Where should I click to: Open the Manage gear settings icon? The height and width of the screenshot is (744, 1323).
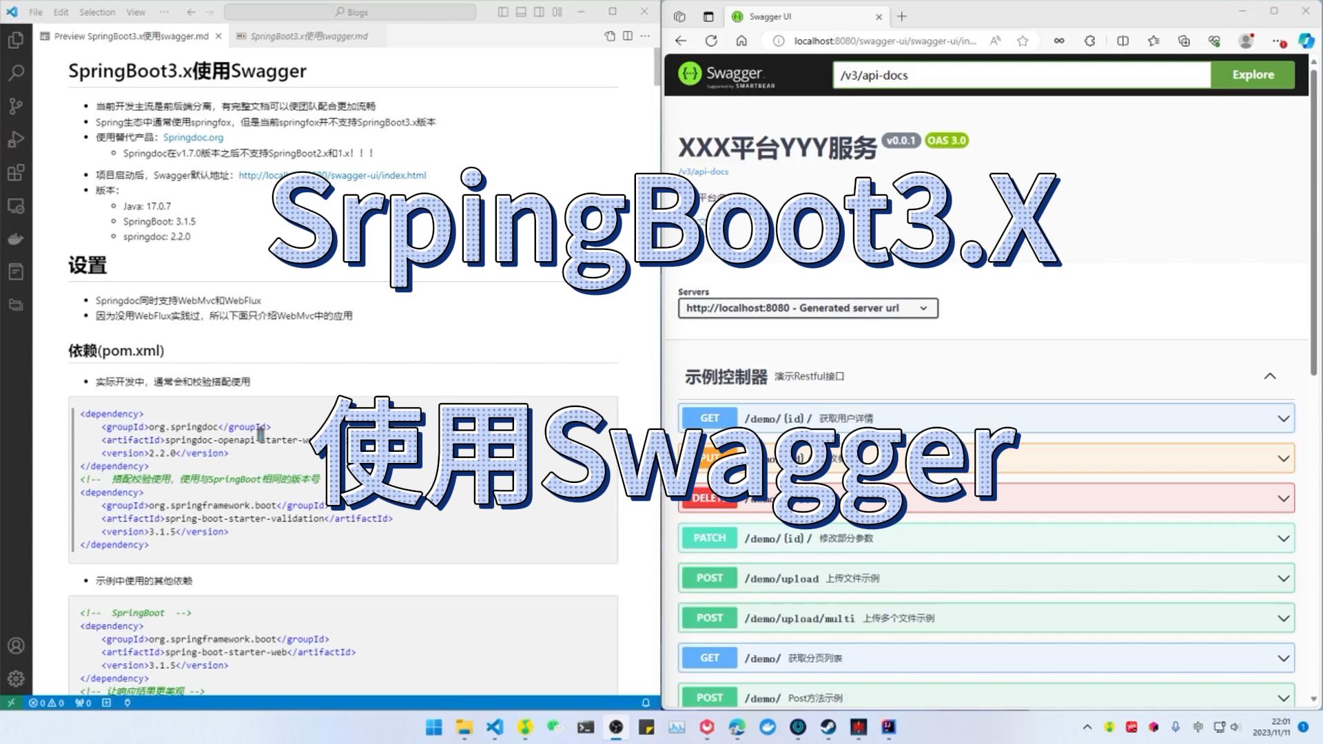pos(16,679)
